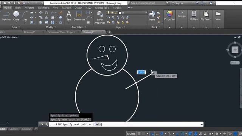This screenshot has width=242, height=136.
Task: Select the Text annotation tool
Action: [x=69, y=16]
